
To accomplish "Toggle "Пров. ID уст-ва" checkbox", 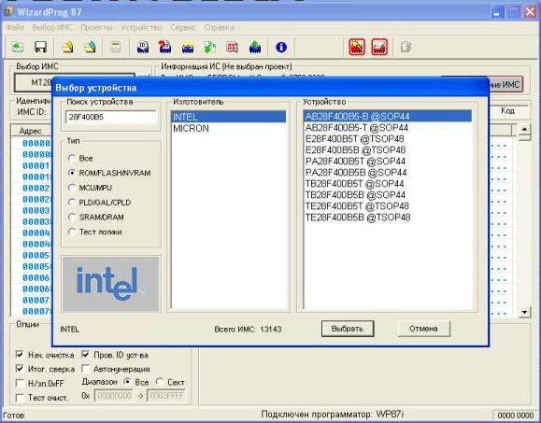I will (86, 355).
